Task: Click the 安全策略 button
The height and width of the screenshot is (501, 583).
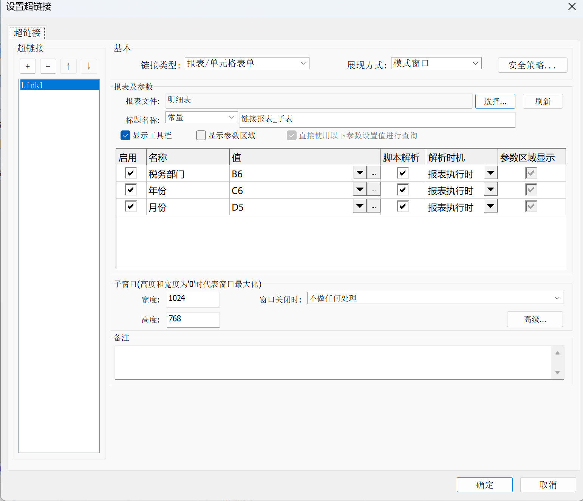Action: [x=532, y=65]
